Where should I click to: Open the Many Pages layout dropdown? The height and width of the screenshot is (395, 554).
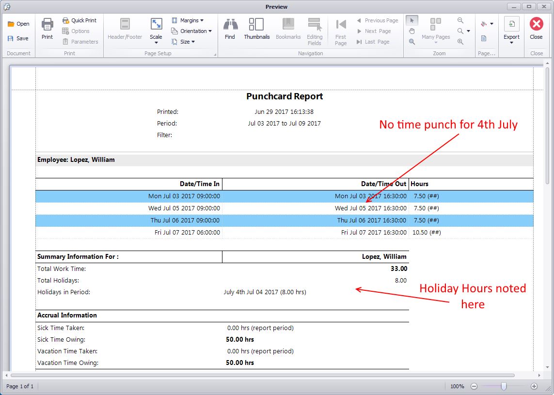click(436, 31)
